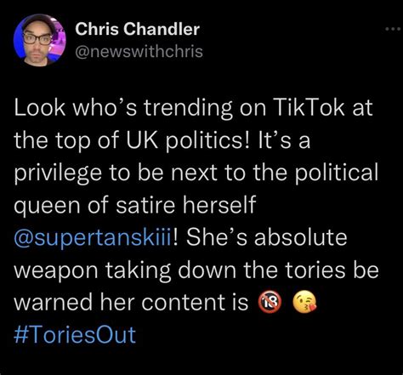Open the @supertanskiii mention link

93,239
